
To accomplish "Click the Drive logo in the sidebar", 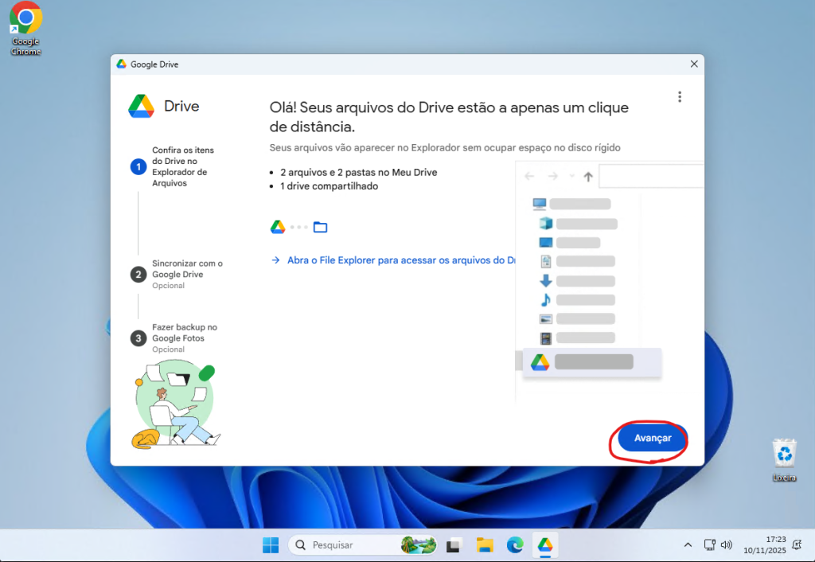I will click(x=141, y=106).
